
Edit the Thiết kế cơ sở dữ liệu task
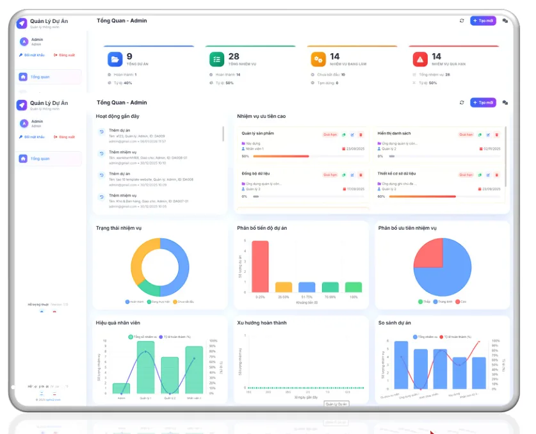pos(488,175)
